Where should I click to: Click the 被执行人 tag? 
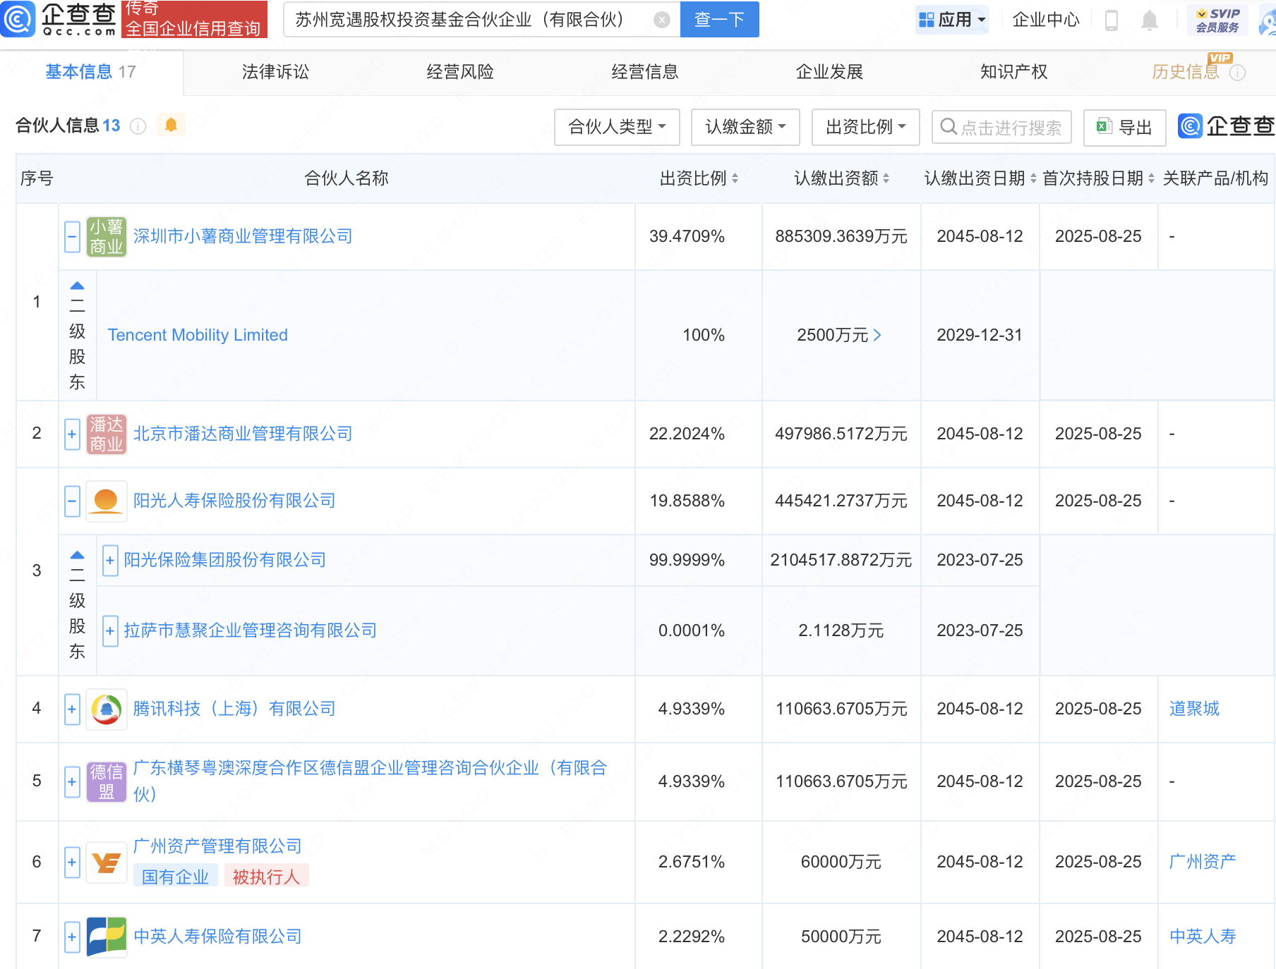[266, 877]
